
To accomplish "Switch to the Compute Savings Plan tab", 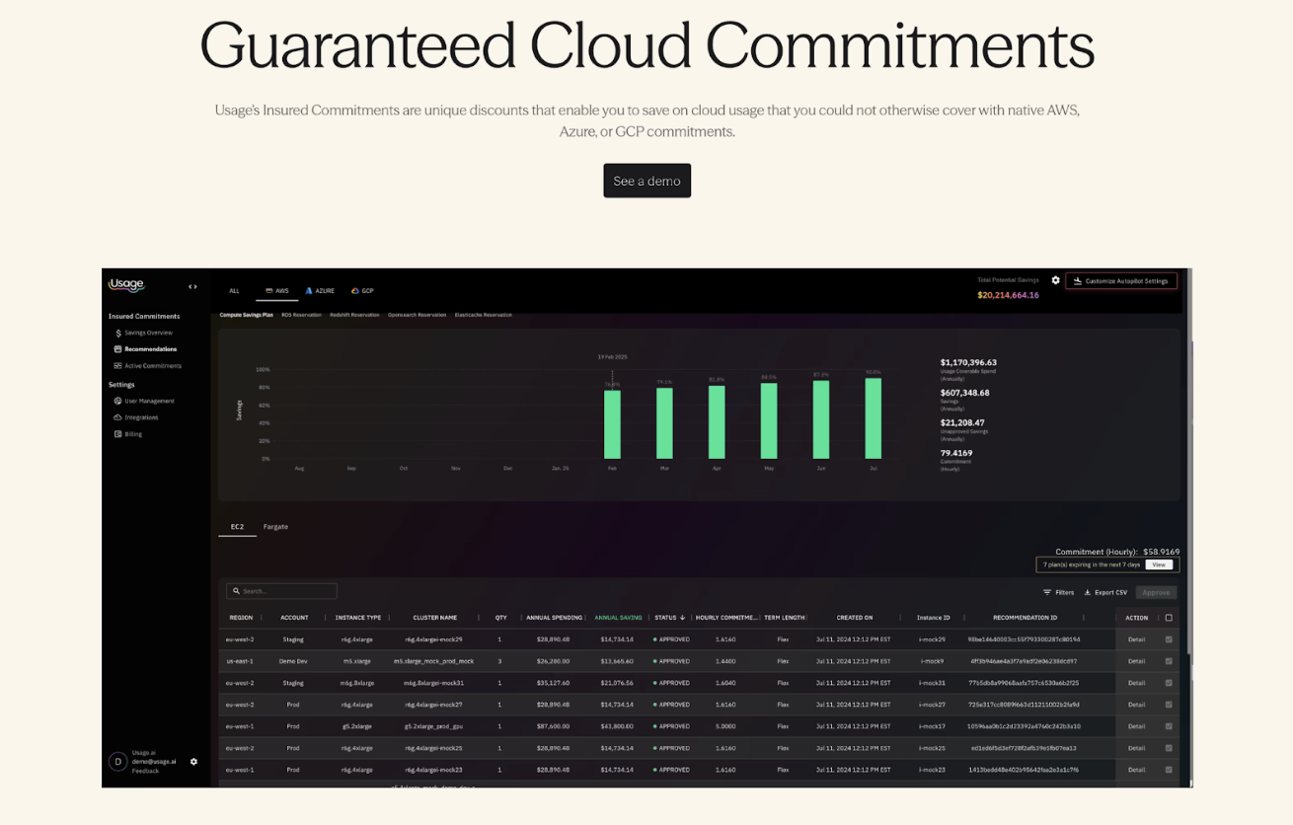I will (246, 315).
